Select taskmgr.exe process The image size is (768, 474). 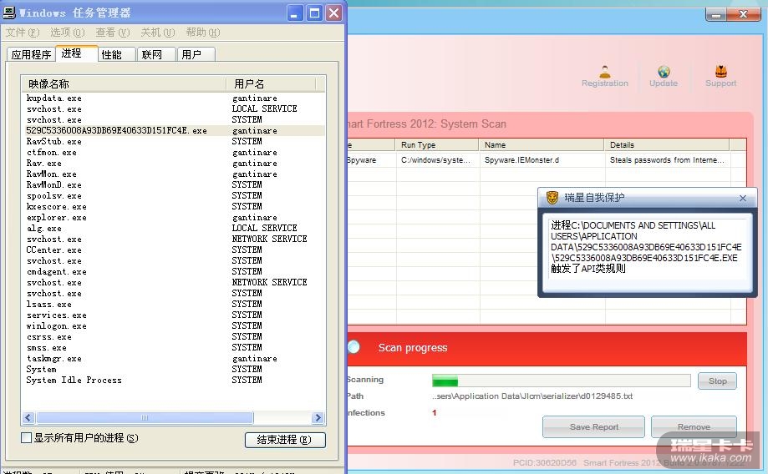click(174, 359)
